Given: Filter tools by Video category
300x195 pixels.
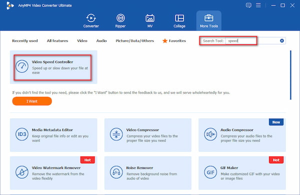Looking at the screenshot, I should click(x=82, y=41).
